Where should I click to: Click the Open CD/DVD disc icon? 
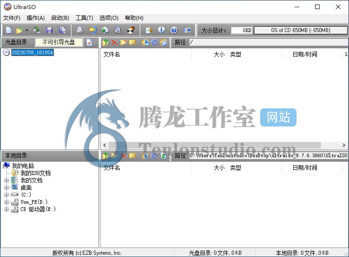[37, 30]
